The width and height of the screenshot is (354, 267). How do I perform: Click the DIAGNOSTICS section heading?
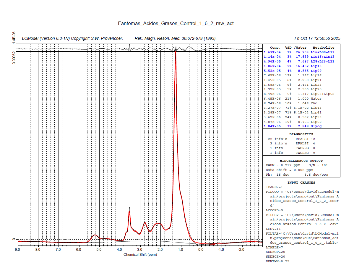[301, 134]
